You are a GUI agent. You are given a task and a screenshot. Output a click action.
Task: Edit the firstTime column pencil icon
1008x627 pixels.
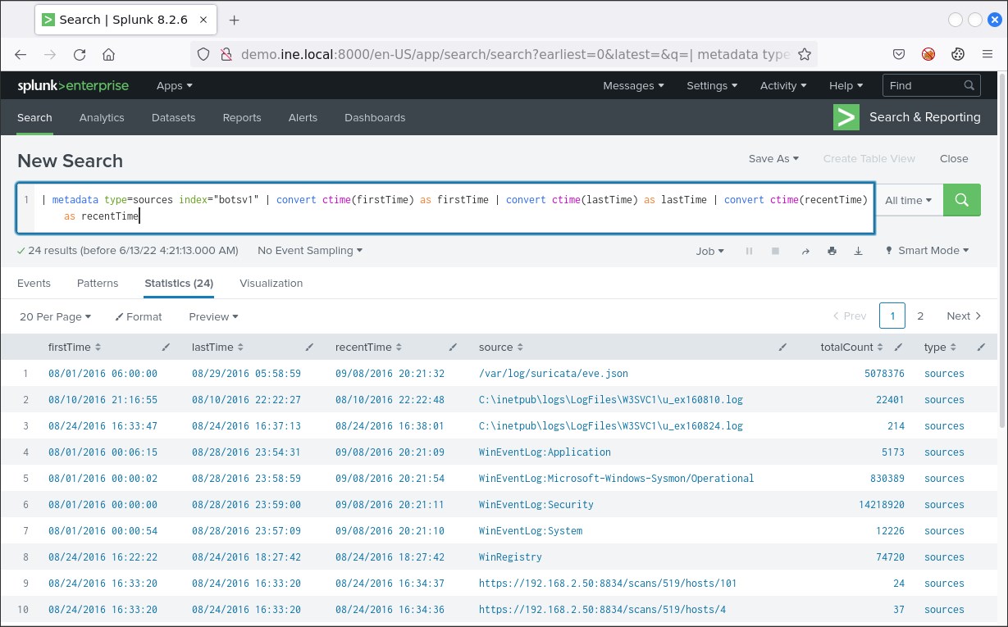[166, 348]
